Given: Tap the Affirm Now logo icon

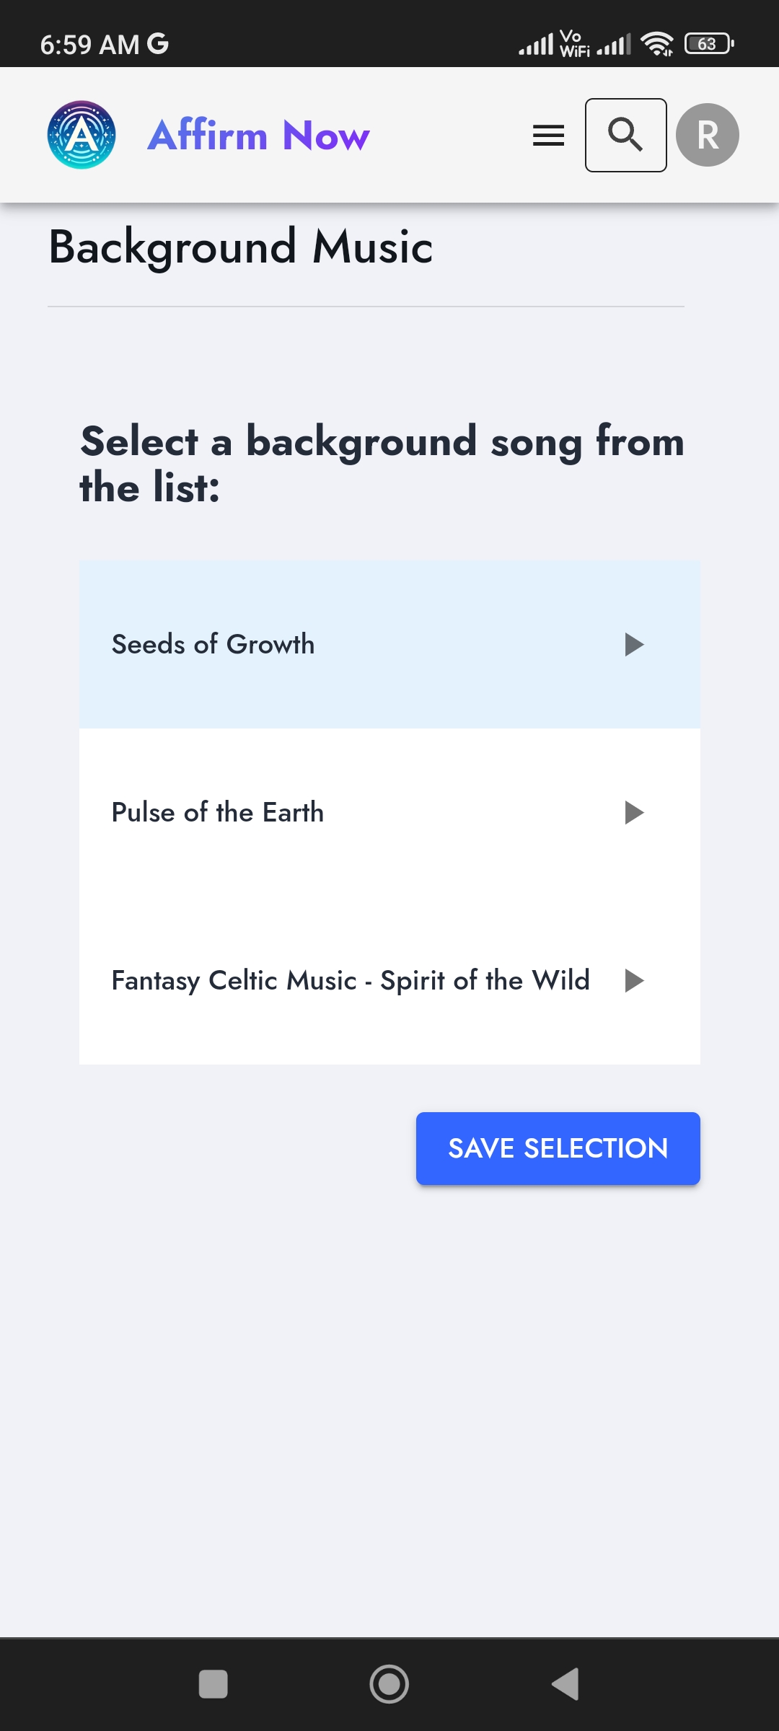Looking at the screenshot, I should pyautogui.click(x=82, y=136).
